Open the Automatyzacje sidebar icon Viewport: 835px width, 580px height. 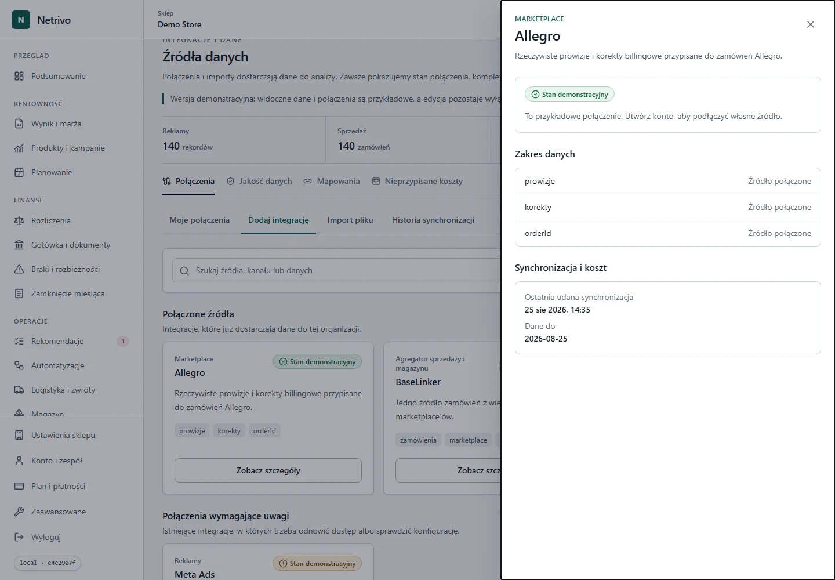[x=19, y=365]
